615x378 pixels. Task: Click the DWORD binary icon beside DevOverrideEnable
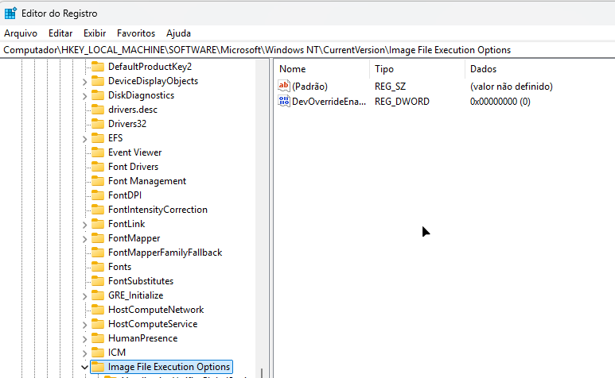tap(284, 102)
